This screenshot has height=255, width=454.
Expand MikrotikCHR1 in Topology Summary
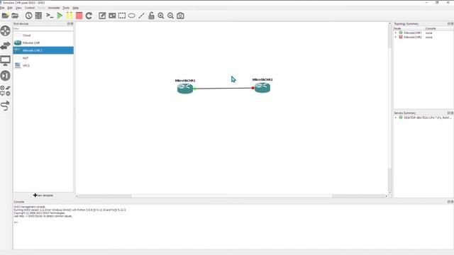(396, 33)
